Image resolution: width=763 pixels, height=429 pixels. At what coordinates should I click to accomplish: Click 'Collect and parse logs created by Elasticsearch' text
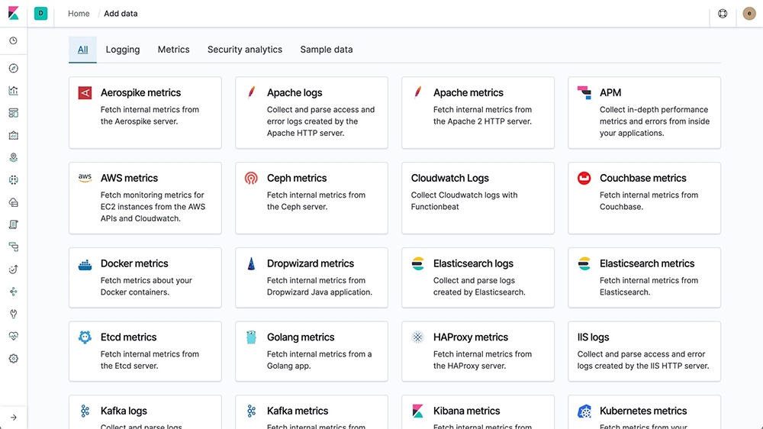(479, 286)
